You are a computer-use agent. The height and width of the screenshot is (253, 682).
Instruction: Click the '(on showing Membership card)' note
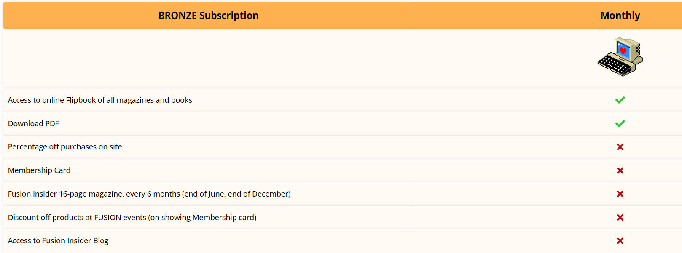[202, 218]
